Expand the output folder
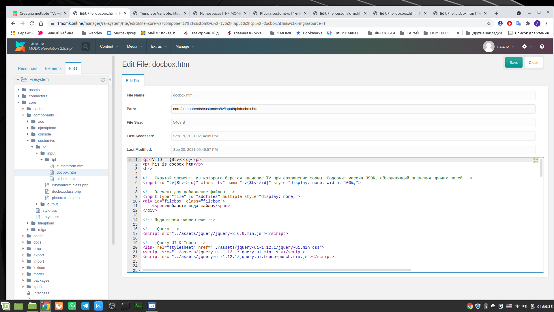 tap(37, 204)
